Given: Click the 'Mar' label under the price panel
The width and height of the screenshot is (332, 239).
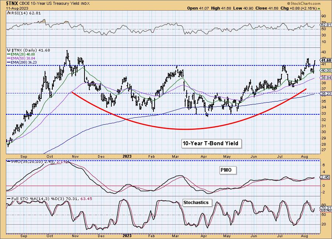Looking at the screenshot, I should click(x=175, y=157).
